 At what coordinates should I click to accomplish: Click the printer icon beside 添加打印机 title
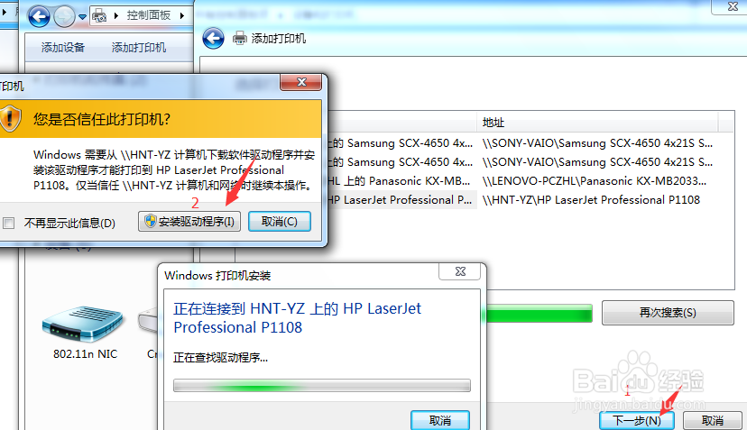point(240,38)
